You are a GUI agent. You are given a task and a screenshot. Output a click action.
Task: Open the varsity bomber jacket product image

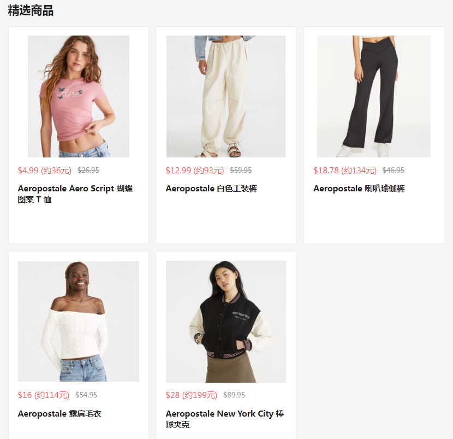226,321
